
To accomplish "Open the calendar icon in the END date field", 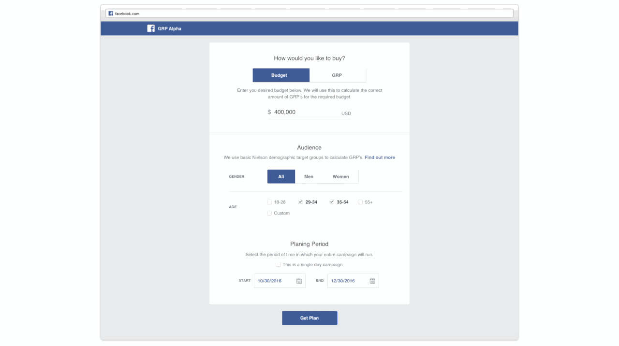I will click(372, 281).
